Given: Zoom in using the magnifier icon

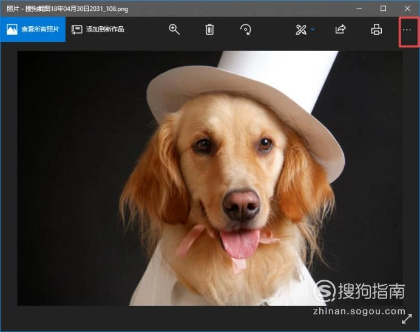Looking at the screenshot, I should pos(174,30).
